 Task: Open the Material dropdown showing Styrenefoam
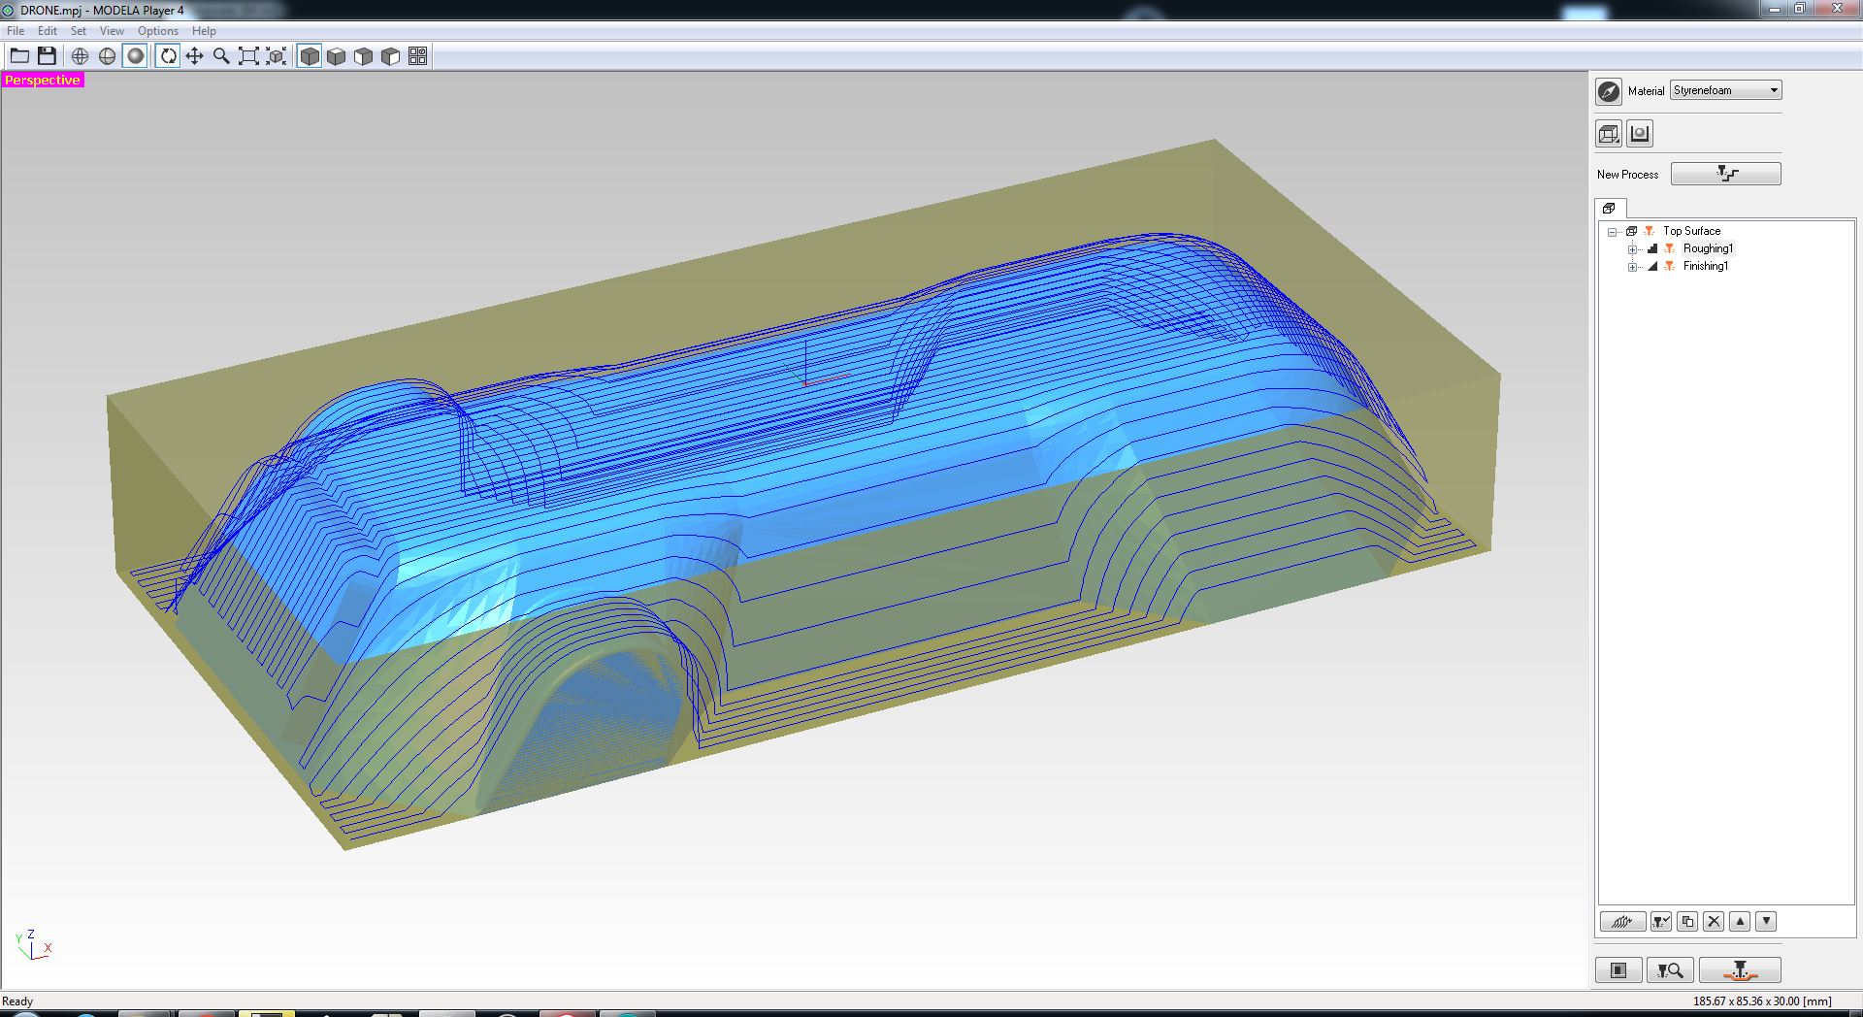pos(1725,90)
